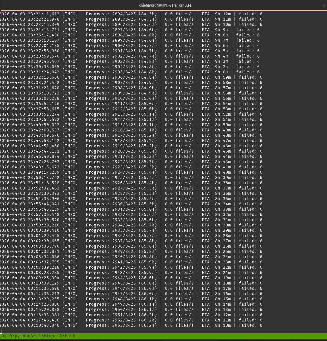Switch to tmux window 2:bash-
The height and width of the screenshot is (341, 327).
point(69,336)
